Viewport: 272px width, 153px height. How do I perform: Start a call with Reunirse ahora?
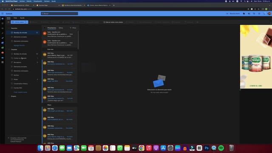(233, 14)
